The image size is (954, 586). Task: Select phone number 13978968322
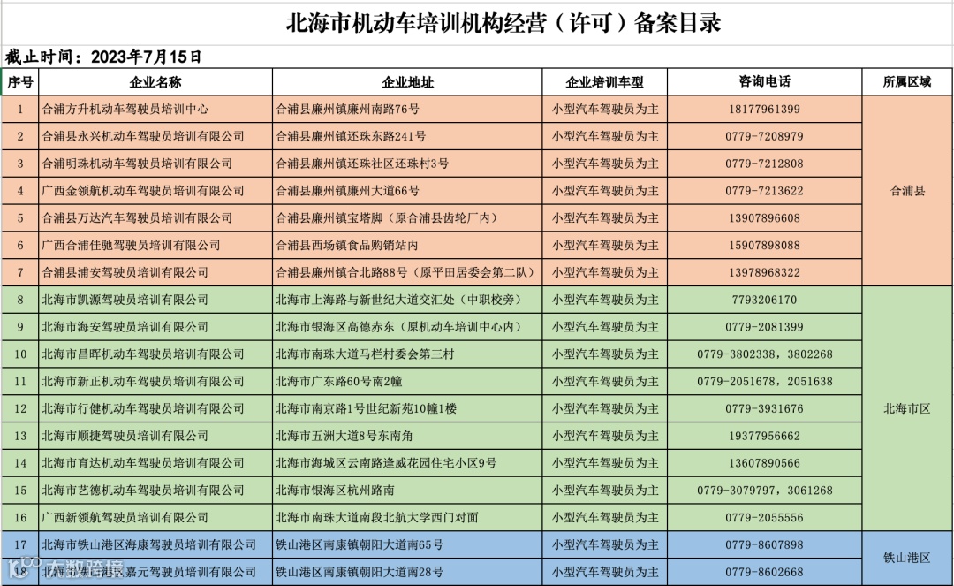765,272
